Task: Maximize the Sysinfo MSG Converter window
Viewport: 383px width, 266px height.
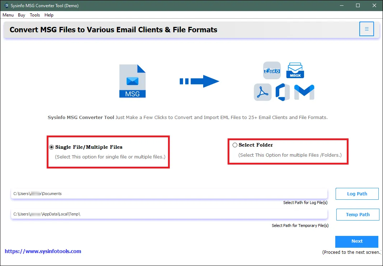Action: click(x=358, y=5)
